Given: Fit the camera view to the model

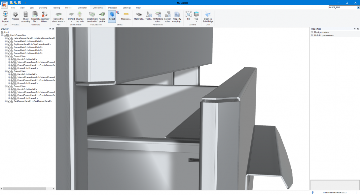Looking at the screenshot, I should pos(188,16).
